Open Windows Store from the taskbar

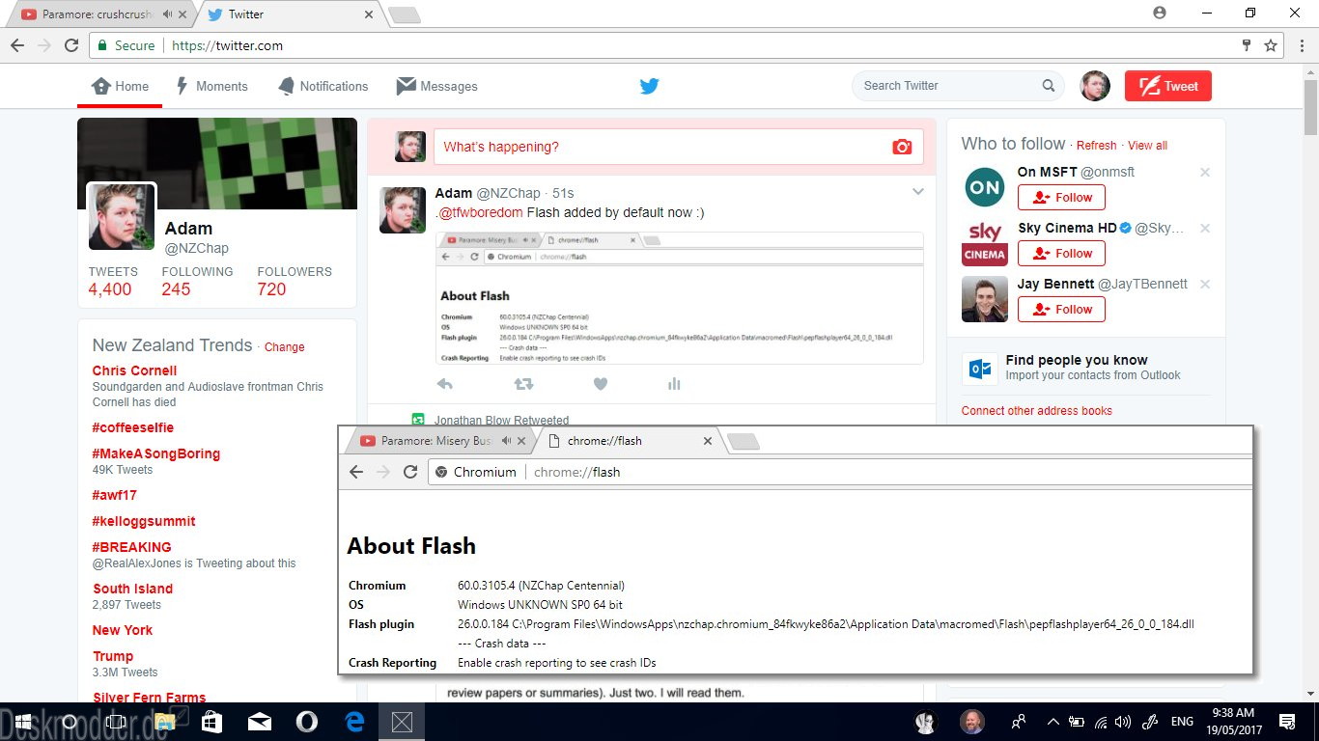[211, 722]
